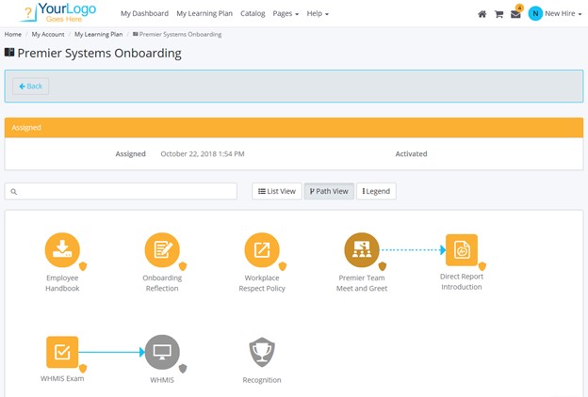Open the grey WHMIS monitor icon

pos(161,352)
